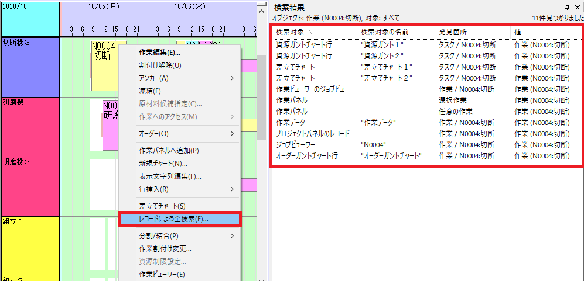Sort results by 検索対象 column header

(295, 32)
